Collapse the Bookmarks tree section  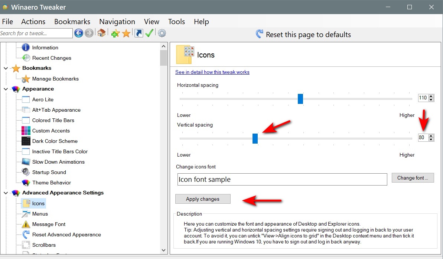(x=6, y=68)
